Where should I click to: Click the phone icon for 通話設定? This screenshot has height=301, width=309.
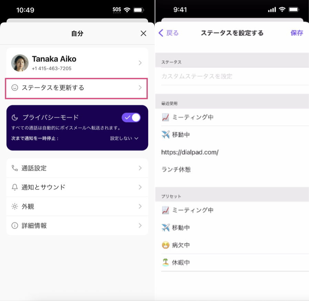point(14,168)
